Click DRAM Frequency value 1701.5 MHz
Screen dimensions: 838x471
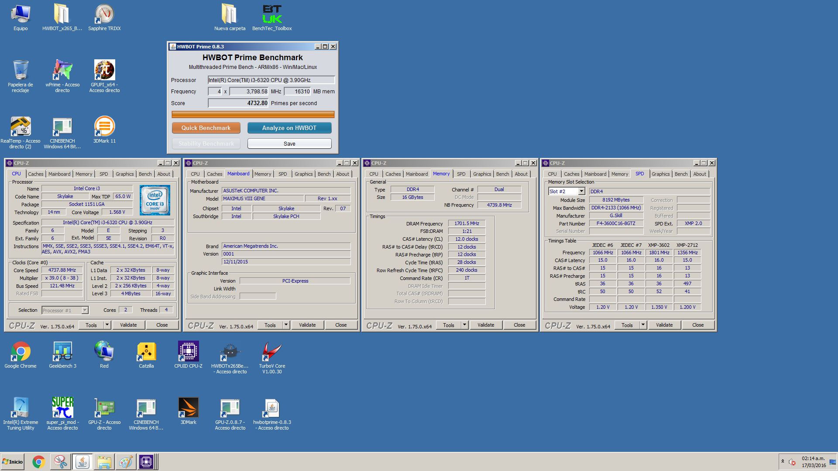coord(467,223)
